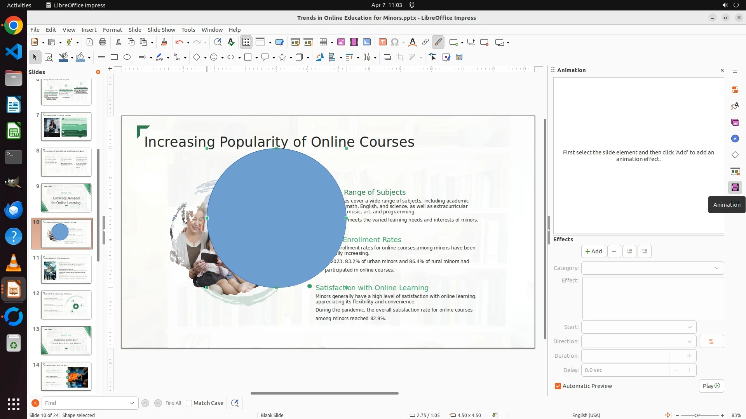Click the Add animation effect button
746x419 pixels.
[x=593, y=251]
